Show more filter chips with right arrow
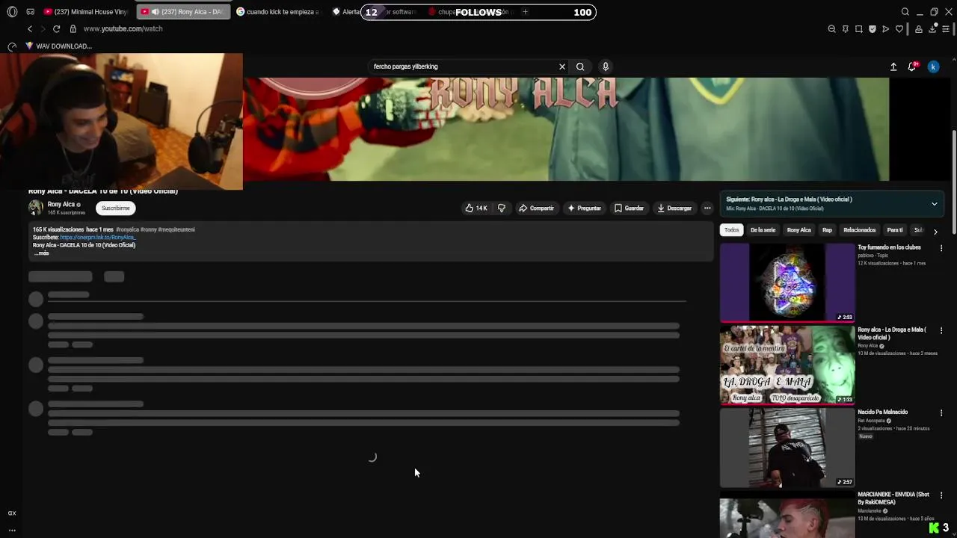This screenshot has height=538, width=957. click(x=935, y=232)
